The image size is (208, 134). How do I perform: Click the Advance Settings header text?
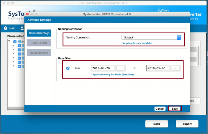[x=39, y=20]
